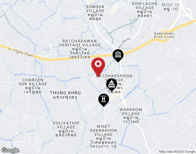Click the Ratchadaphon Village label
The height and width of the screenshot is (154, 196).
(x=114, y=84)
